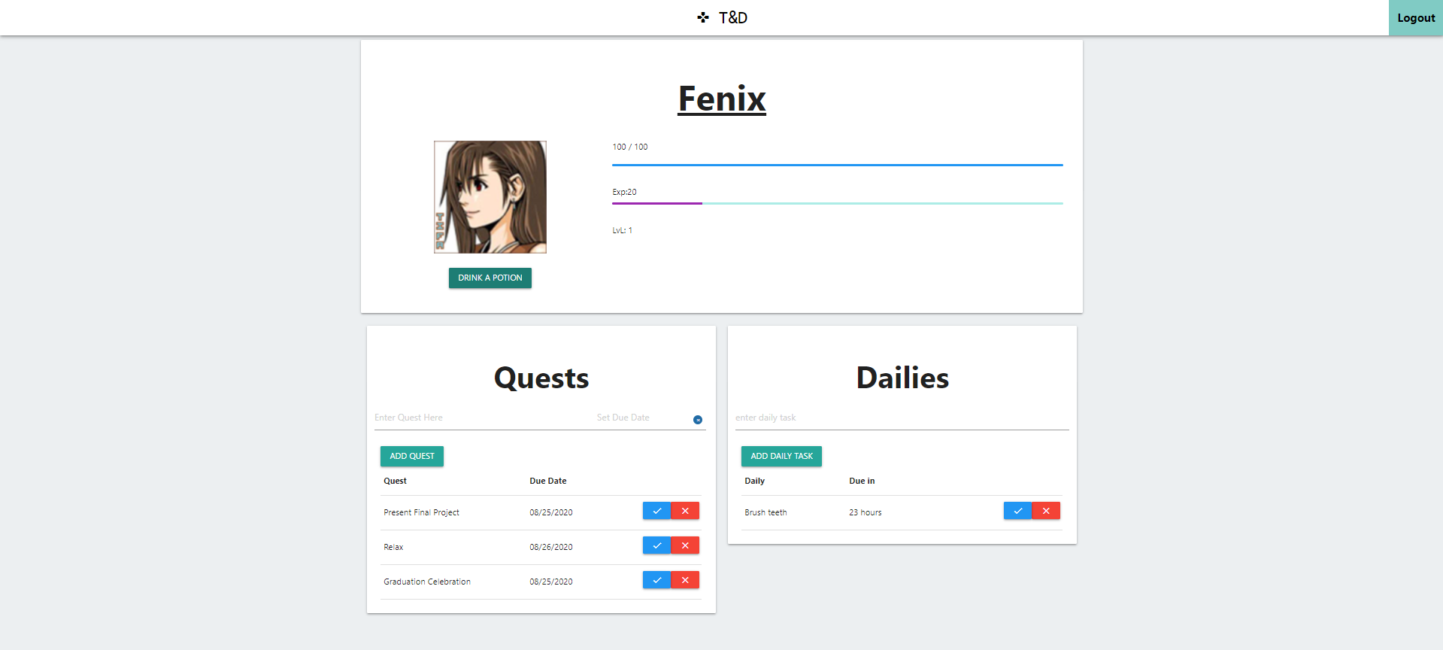The width and height of the screenshot is (1443, 650).
Task: Remove the Brush teeth daily task
Action: tap(1046, 511)
